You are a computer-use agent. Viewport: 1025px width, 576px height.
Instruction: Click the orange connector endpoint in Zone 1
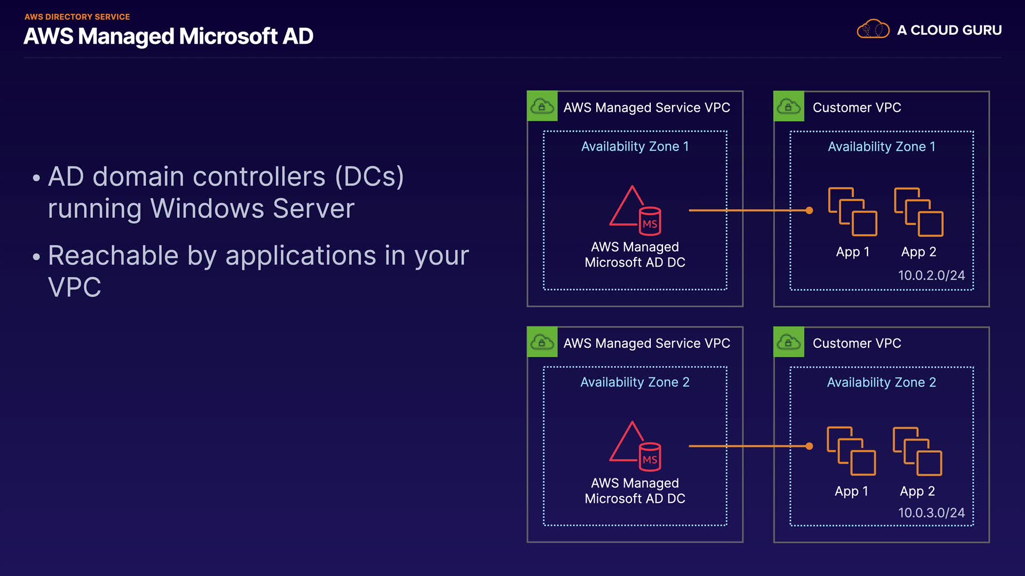coord(809,211)
